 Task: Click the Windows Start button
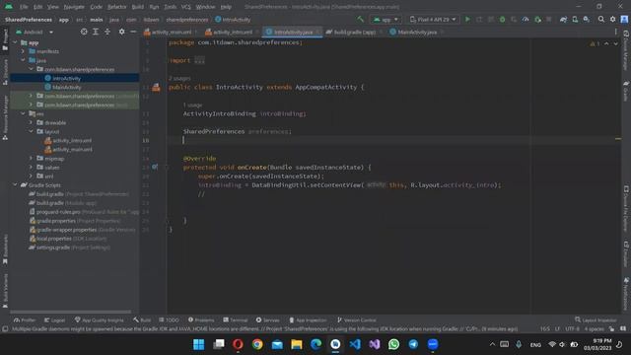click(x=199, y=344)
